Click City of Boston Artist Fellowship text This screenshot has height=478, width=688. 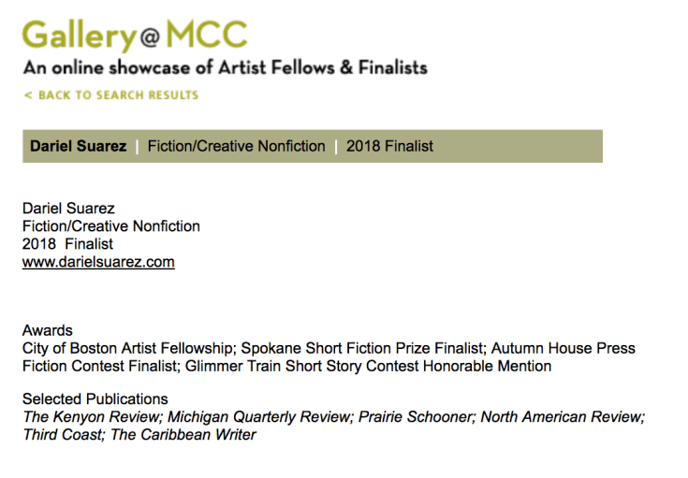click(127, 348)
